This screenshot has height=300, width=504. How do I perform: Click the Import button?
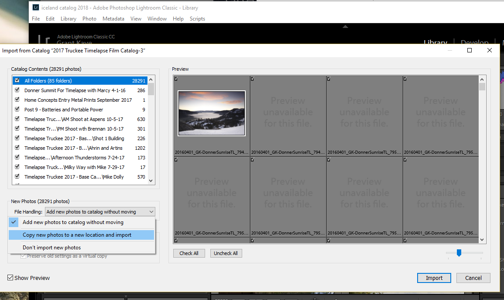point(434,278)
